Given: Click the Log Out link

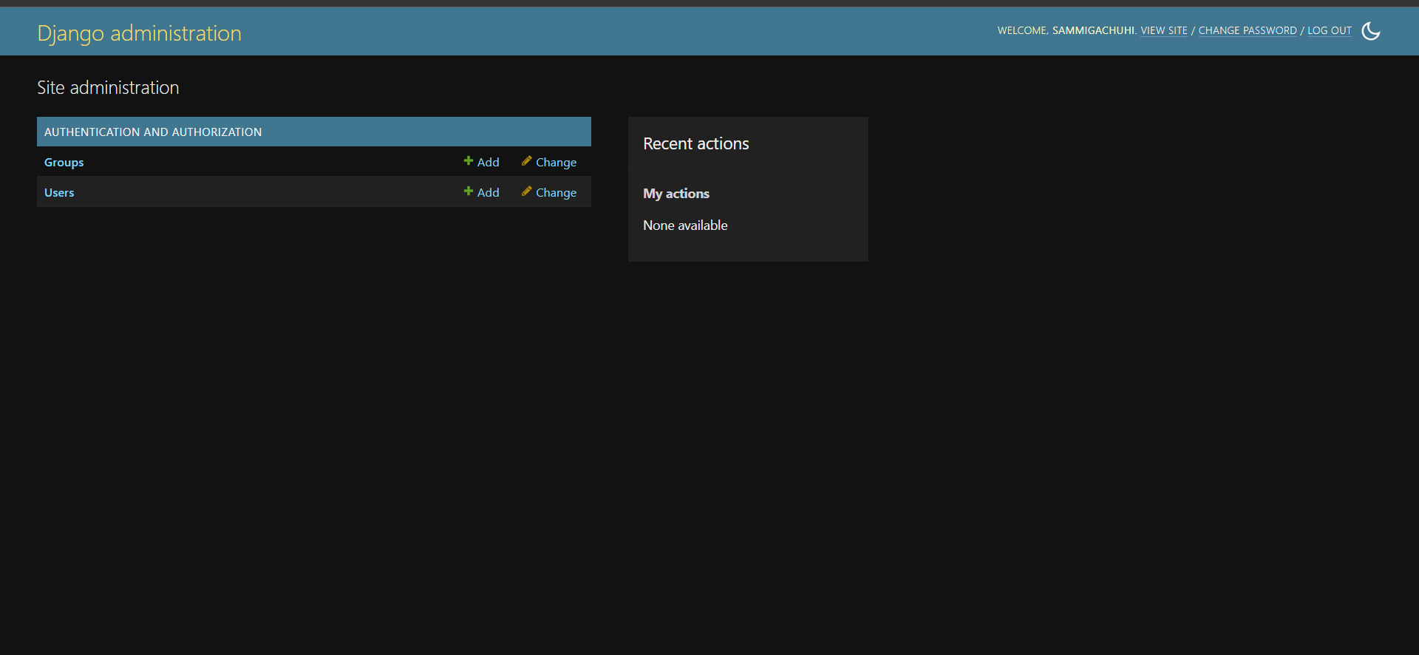Looking at the screenshot, I should pyautogui.click(x=1330, y=31).
